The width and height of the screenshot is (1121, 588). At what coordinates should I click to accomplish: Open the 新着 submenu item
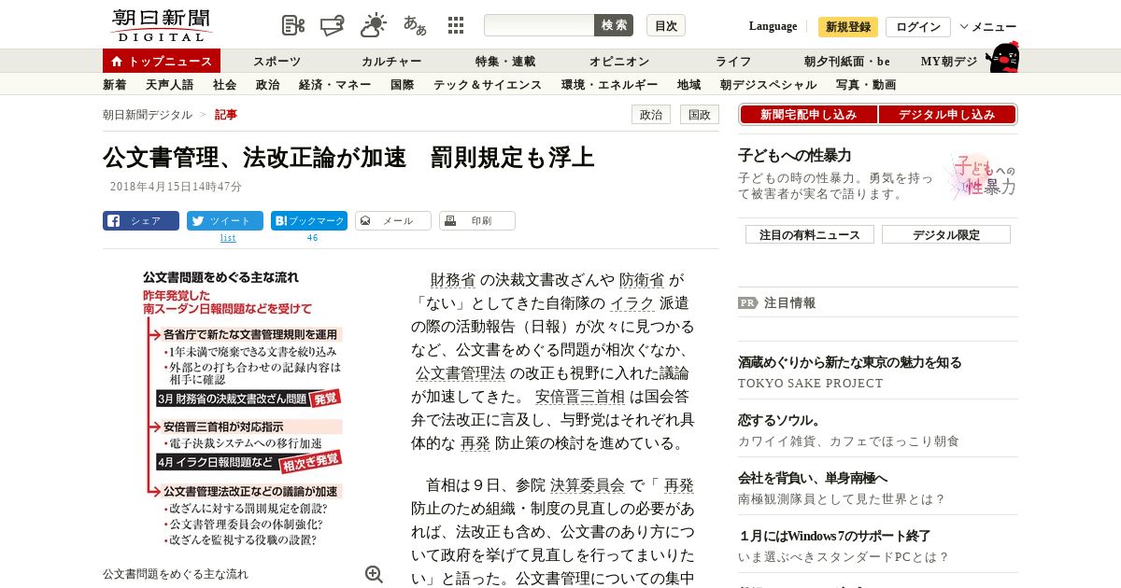click(115, 84)
